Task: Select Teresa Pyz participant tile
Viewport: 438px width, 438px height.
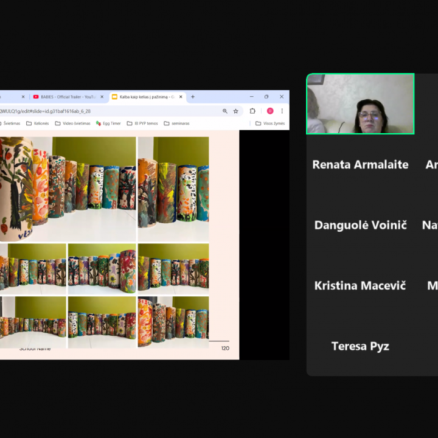Action: click(360, 346)
